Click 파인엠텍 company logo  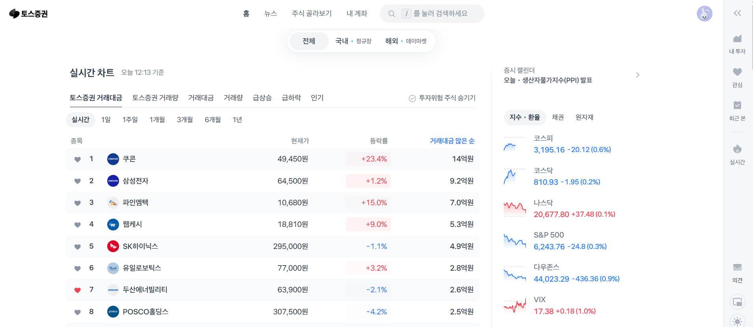[113, 203]
